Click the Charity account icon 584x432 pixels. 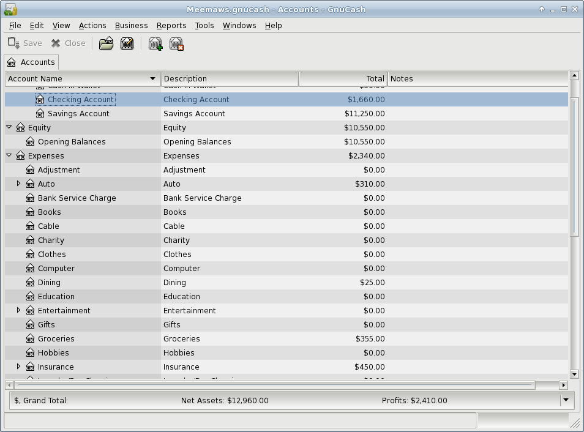pos(30,240)
